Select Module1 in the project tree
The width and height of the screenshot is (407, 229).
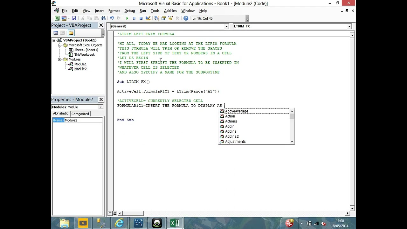(x=80, y=64)
